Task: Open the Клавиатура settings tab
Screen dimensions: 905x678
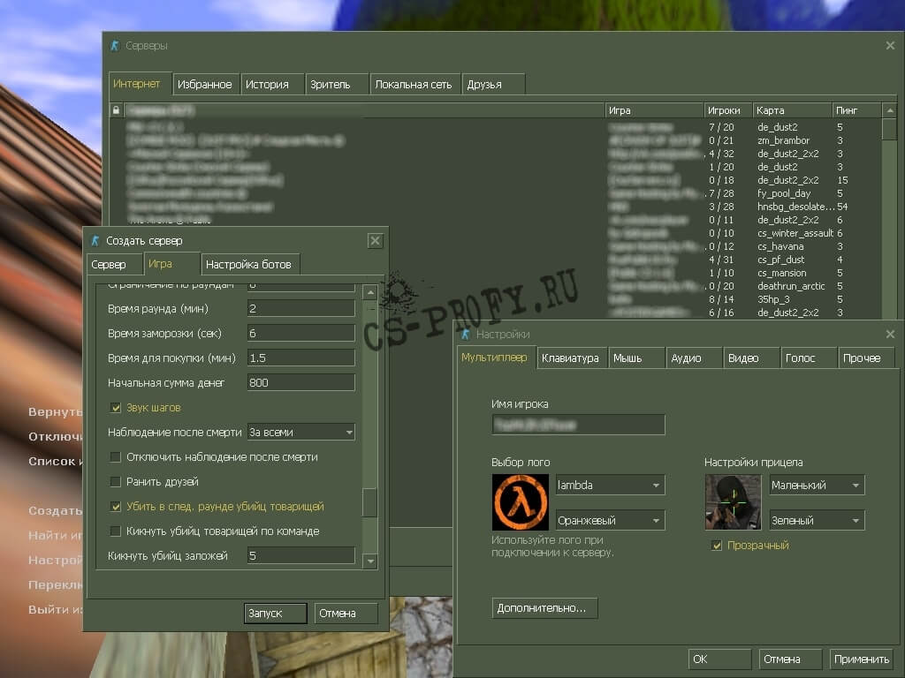Action: (570, 358)
